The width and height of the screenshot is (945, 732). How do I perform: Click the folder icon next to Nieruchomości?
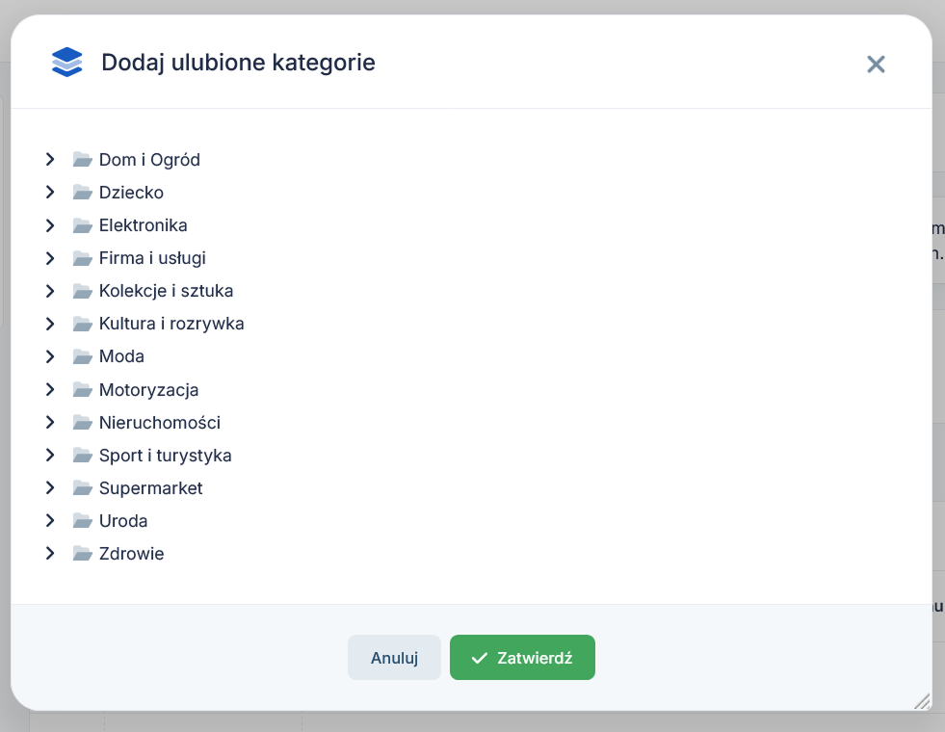[x=83, y=422]
